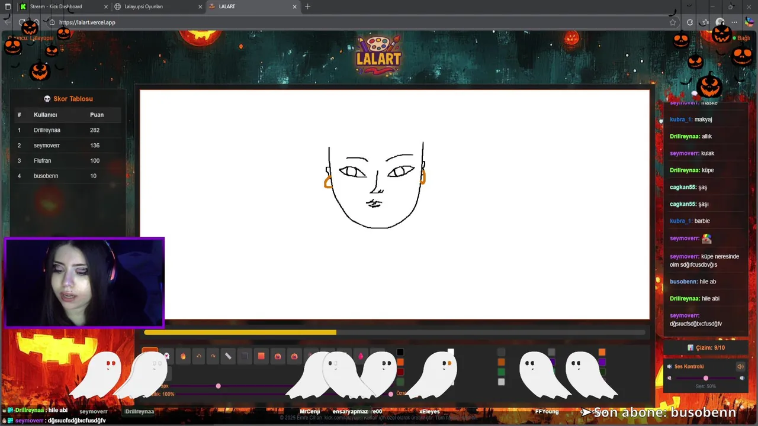The width and height of the screenshot is (758, 426).
Task: Bookmark page with star icon
Action: coord(673,22)
